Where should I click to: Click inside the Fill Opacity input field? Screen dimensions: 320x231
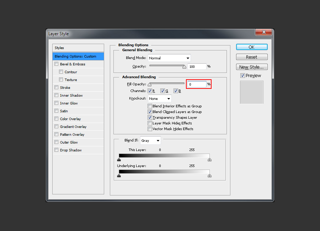(198, 84)
